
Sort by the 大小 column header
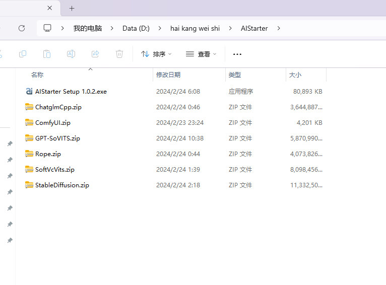pos(295,75)
